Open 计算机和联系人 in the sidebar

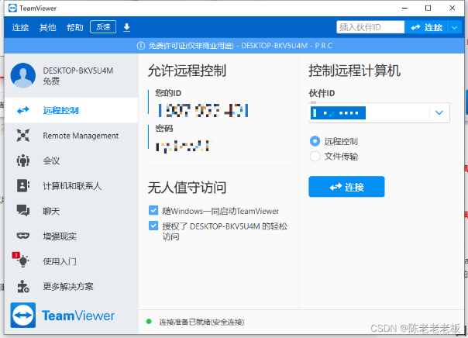[x=71, y=186]
